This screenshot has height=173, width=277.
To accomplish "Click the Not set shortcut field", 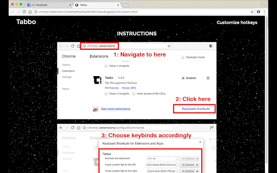I will click(163, 159).
